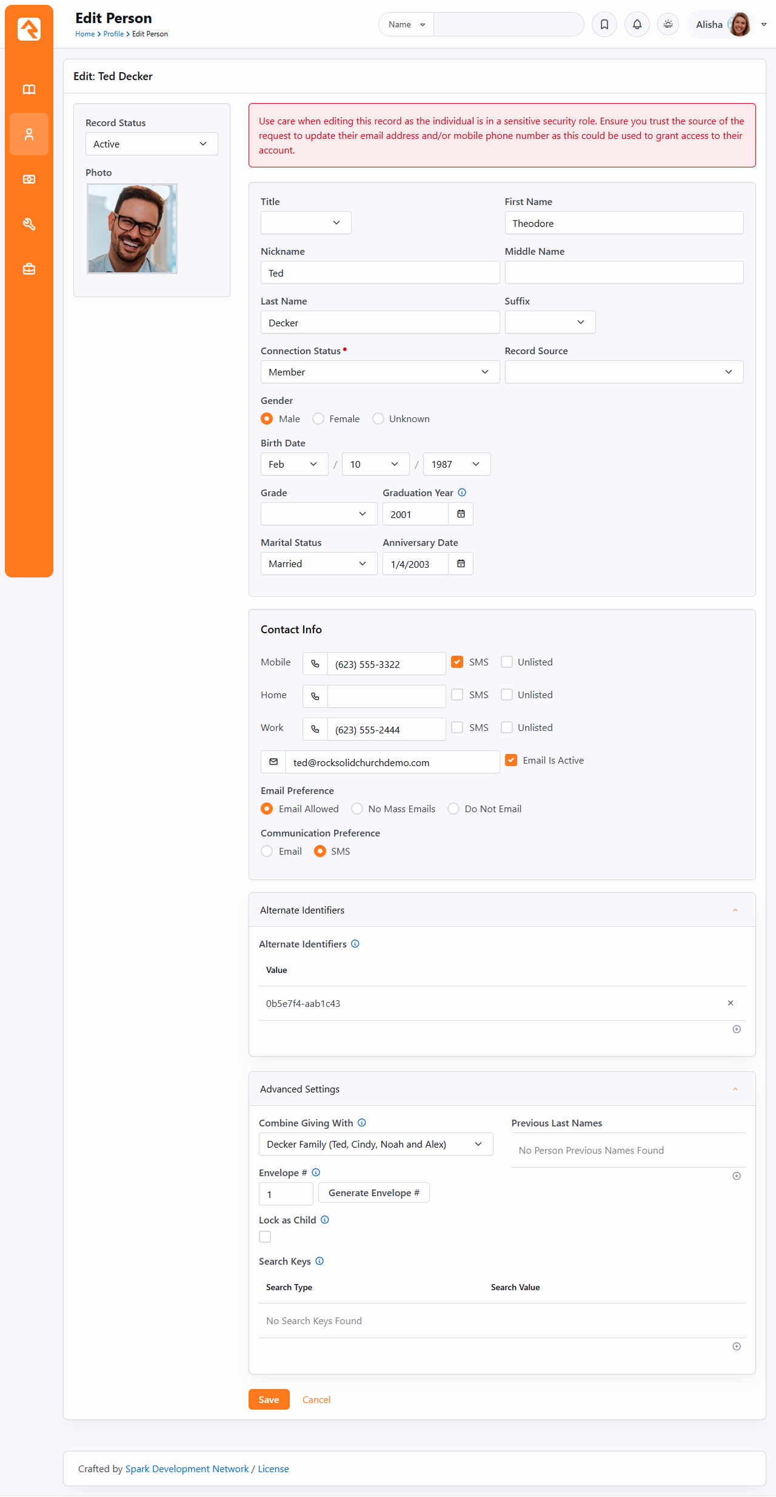Click the notifications bell icon
Viewport: 776px width, 1497px height.
click(x=637, y=24)
